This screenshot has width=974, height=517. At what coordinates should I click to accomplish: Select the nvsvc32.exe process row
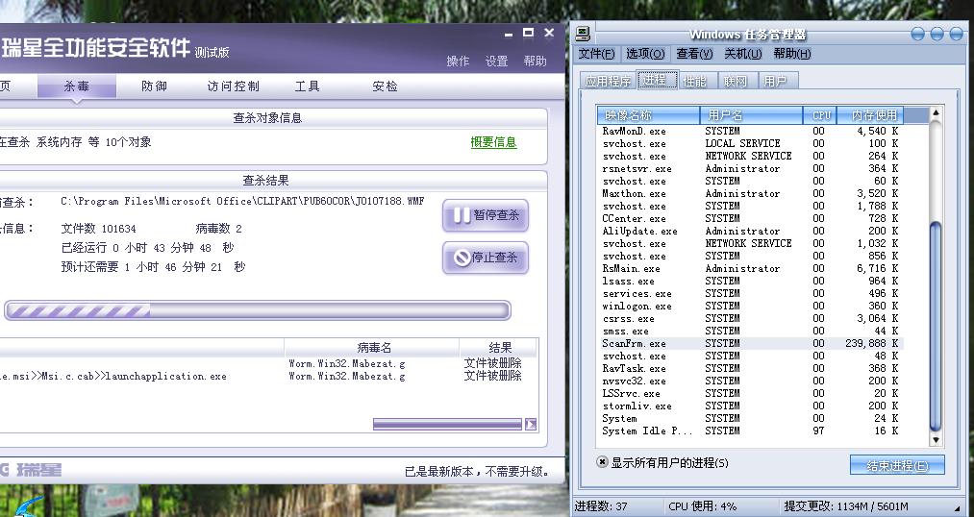(750, 382)
